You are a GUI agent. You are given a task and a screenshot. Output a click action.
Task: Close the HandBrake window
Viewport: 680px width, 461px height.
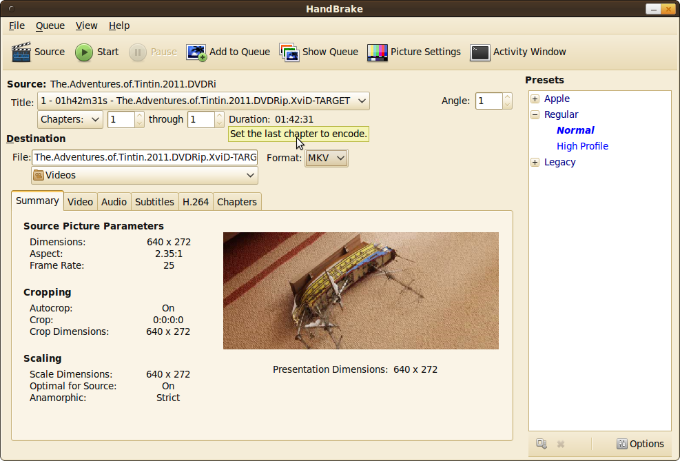click(668, 9)
